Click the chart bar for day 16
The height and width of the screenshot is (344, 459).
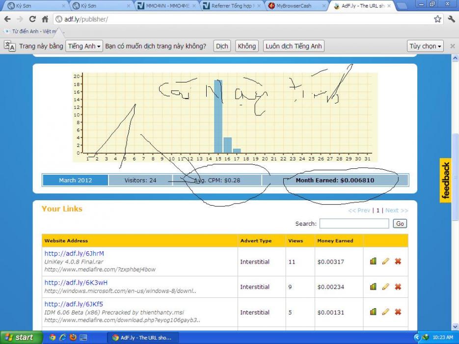pyautogui.click(x=227, y=145)
